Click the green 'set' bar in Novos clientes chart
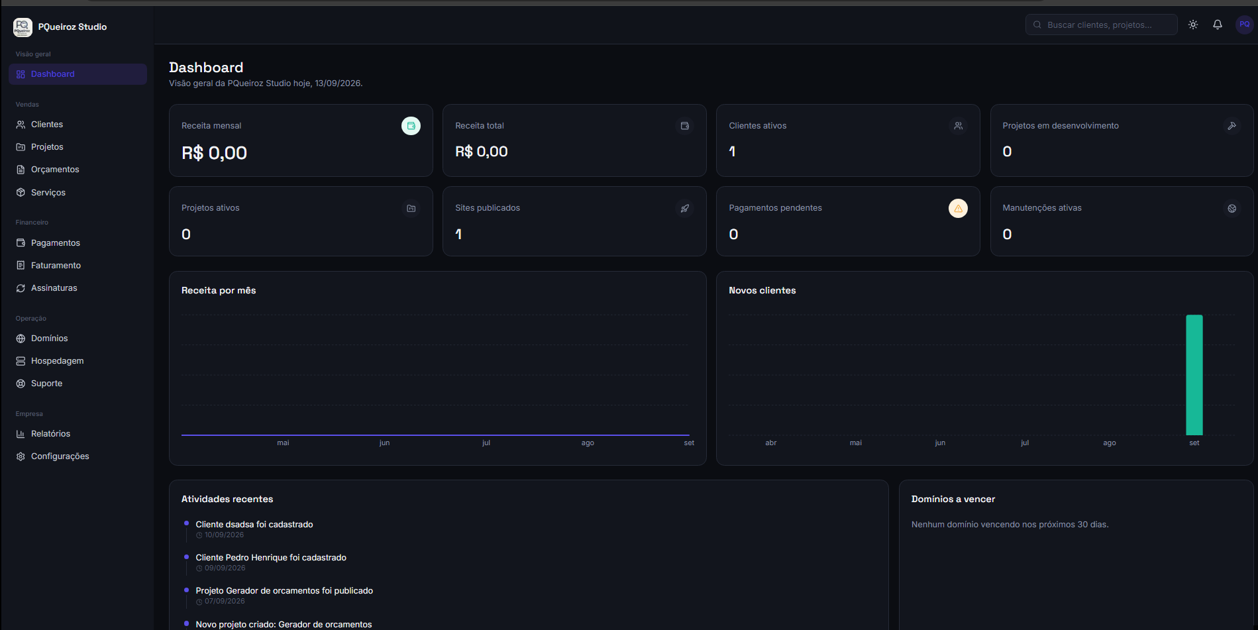This screenshot has width=1258, height=630. (1194, 375)
